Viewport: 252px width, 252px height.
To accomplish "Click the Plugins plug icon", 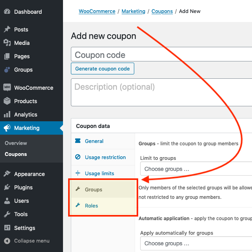I will 7,187.
